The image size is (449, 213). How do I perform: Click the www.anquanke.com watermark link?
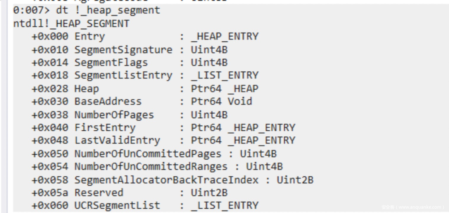coord(413,207)
